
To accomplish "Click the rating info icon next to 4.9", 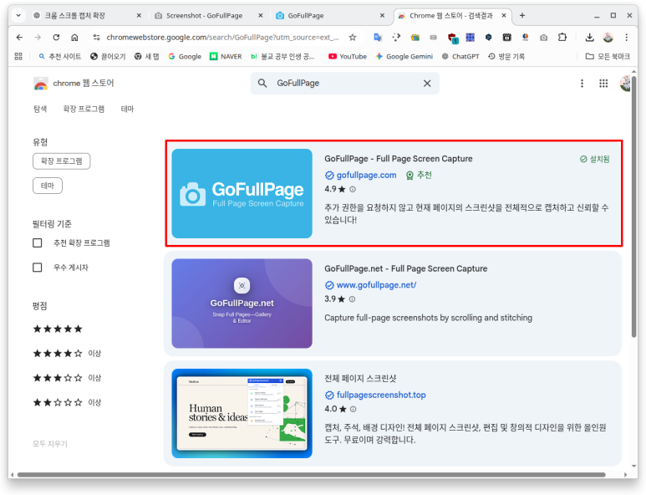I will 353,189.
